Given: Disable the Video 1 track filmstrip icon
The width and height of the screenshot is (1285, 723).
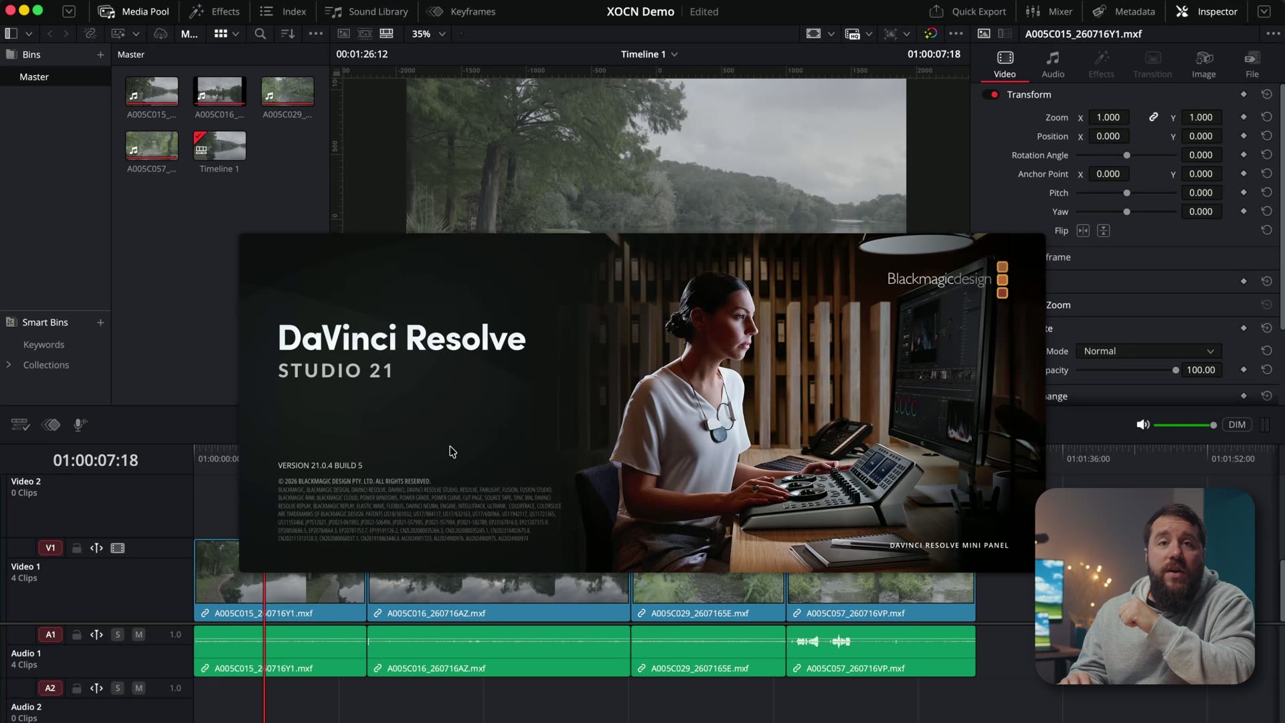Looking at the screenshot, I should 118,548.
